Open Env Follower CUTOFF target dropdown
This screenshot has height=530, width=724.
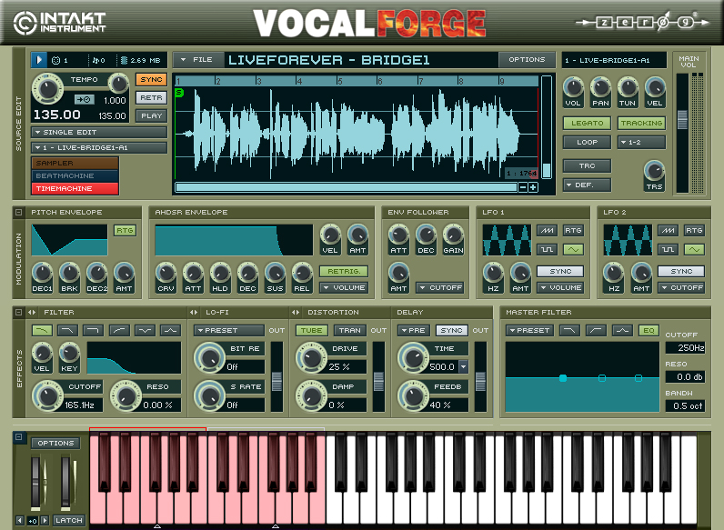[440, 287]
